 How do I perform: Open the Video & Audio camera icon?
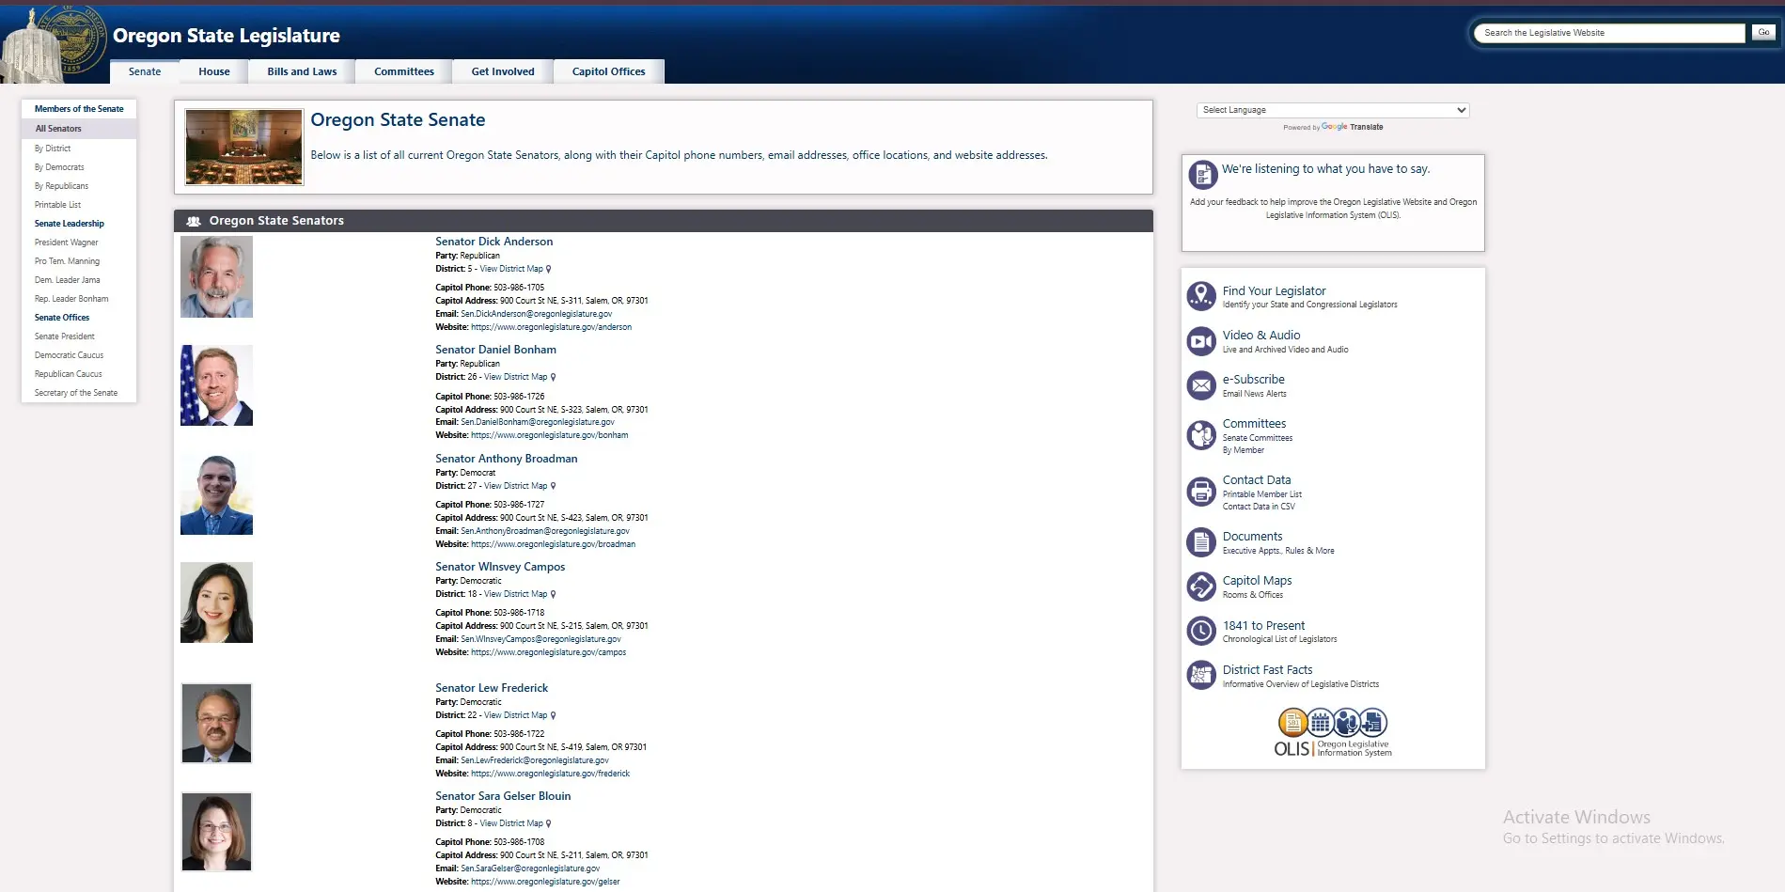(x=1201, y=341)
